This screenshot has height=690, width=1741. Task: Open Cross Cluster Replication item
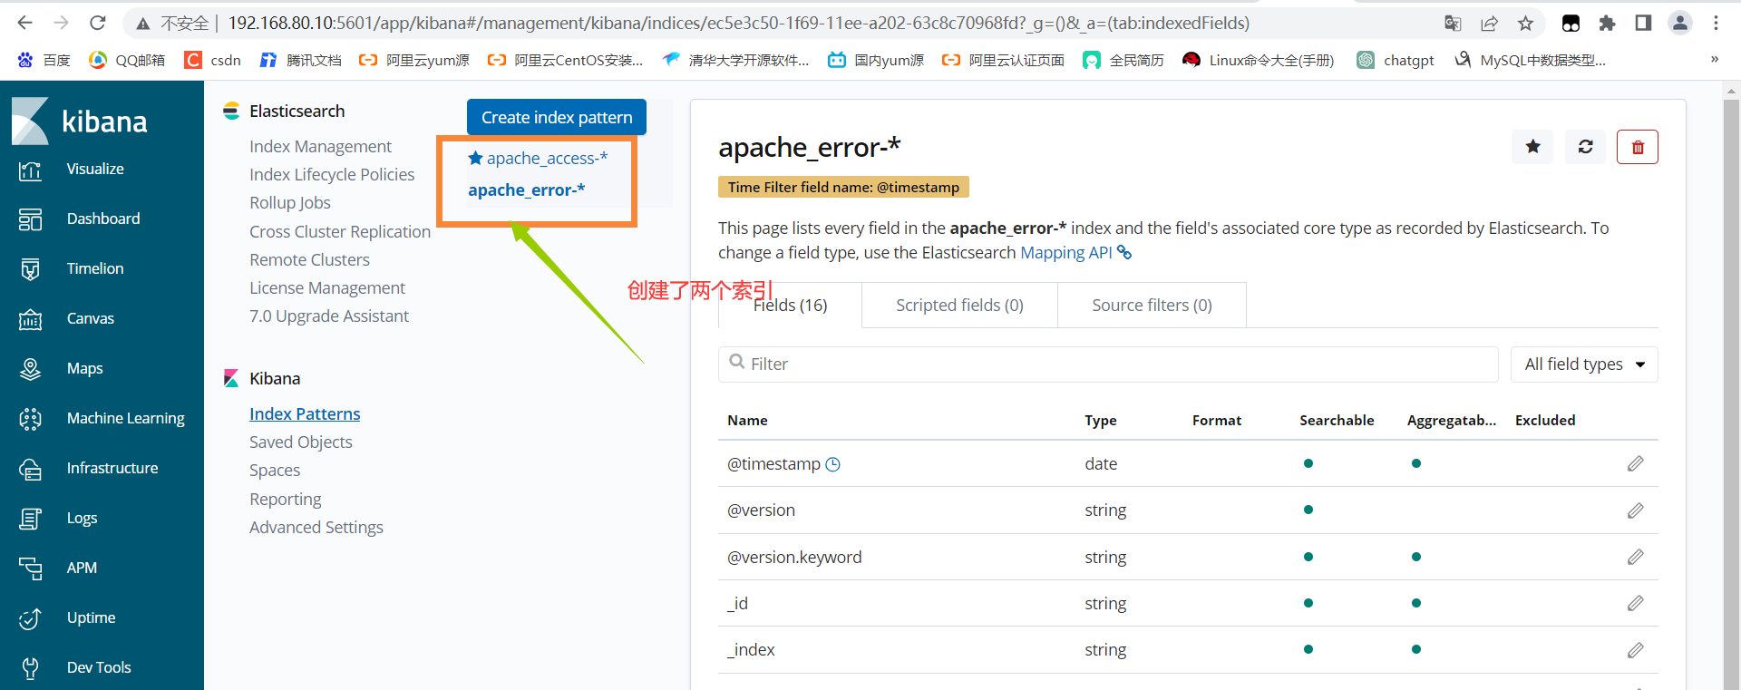pyautogui.click(x=340, y=232)
